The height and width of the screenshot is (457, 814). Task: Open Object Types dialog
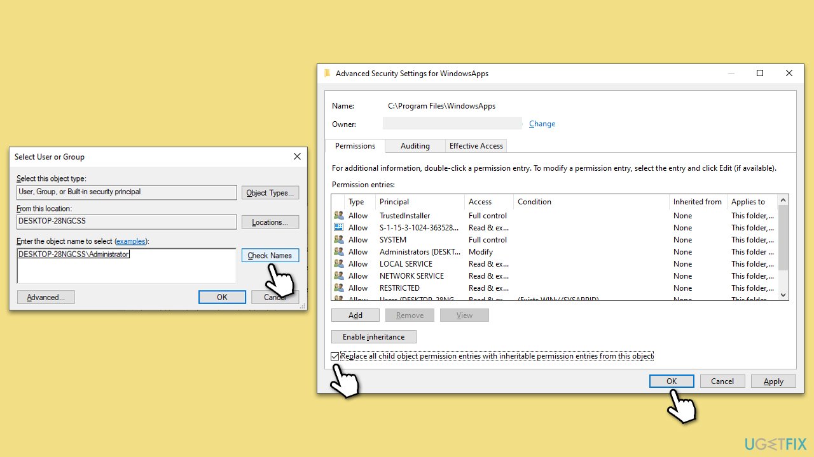point(270,192)
